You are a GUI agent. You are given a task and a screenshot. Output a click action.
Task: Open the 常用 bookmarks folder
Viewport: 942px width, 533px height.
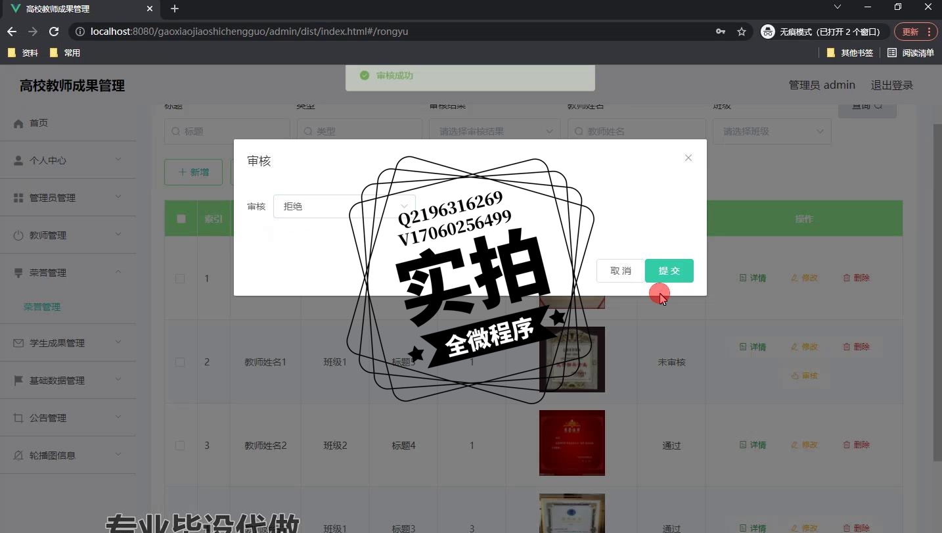pos(65,53)
